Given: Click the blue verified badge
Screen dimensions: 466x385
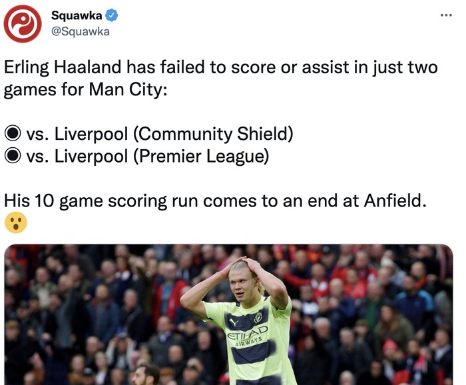Looking at the screenshot, I should coord(113,16).
